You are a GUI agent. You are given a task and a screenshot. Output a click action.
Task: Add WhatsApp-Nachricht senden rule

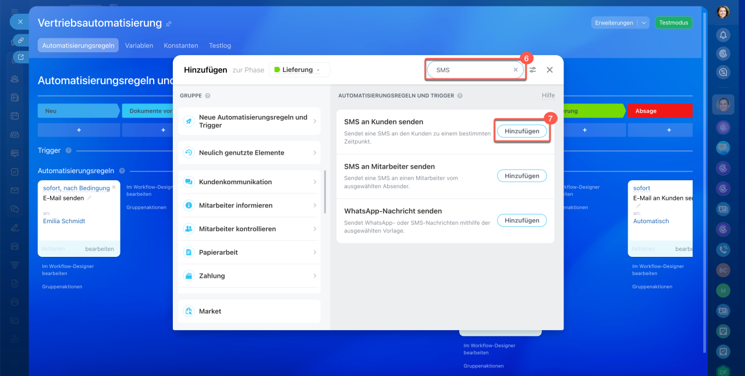[521, 220]
